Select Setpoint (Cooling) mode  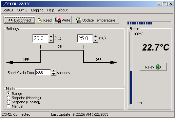[9, 102]
